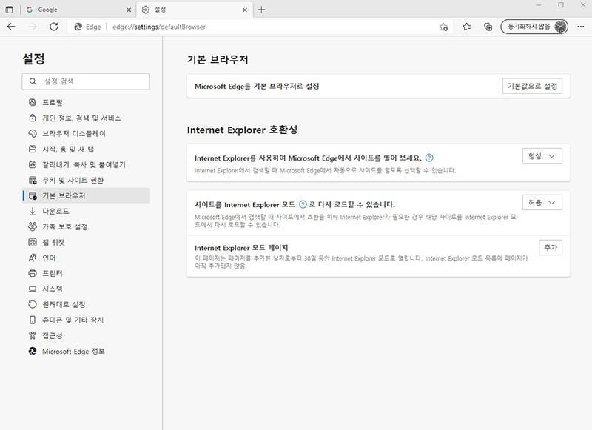The height and width of the screenshot is (430, 592).
Task: Open 잘라내기, 복사 및 붙여넣기 section
Action: (x=86, y=164)
